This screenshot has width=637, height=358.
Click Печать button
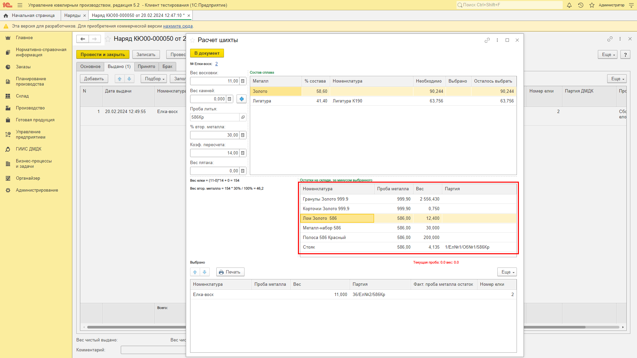tap(230, 272)
